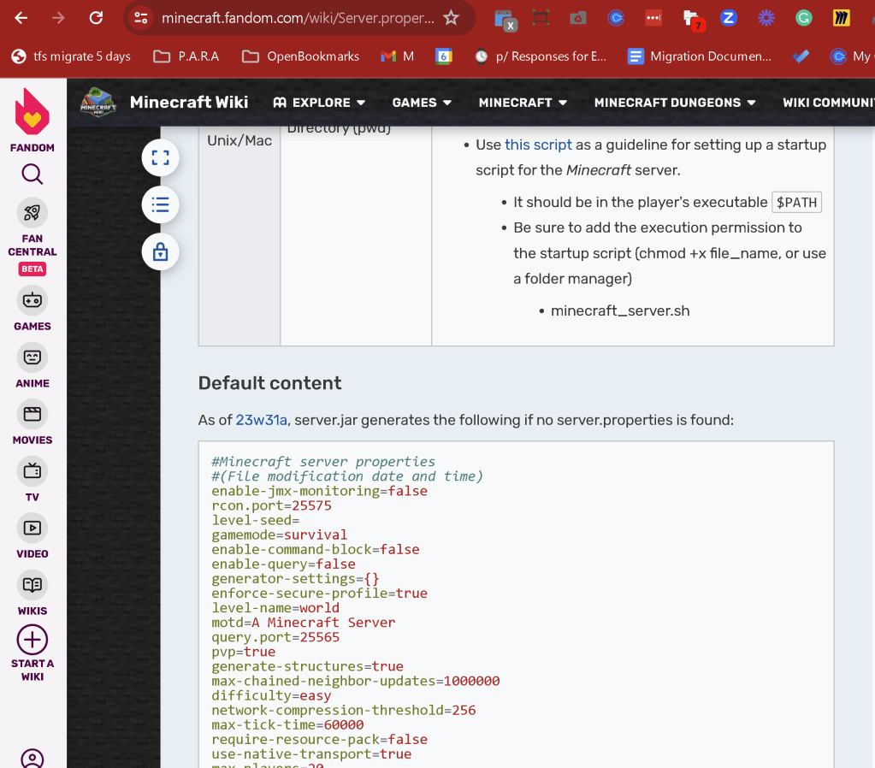This screenshot has width=875, height=768.
Task: Open the Miro extension icon
Action: [x=841, y=18]
